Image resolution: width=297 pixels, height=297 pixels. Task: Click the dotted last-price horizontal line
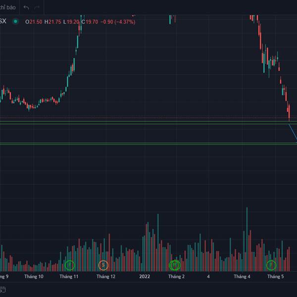pyautogui.click(x=148, y=118)
